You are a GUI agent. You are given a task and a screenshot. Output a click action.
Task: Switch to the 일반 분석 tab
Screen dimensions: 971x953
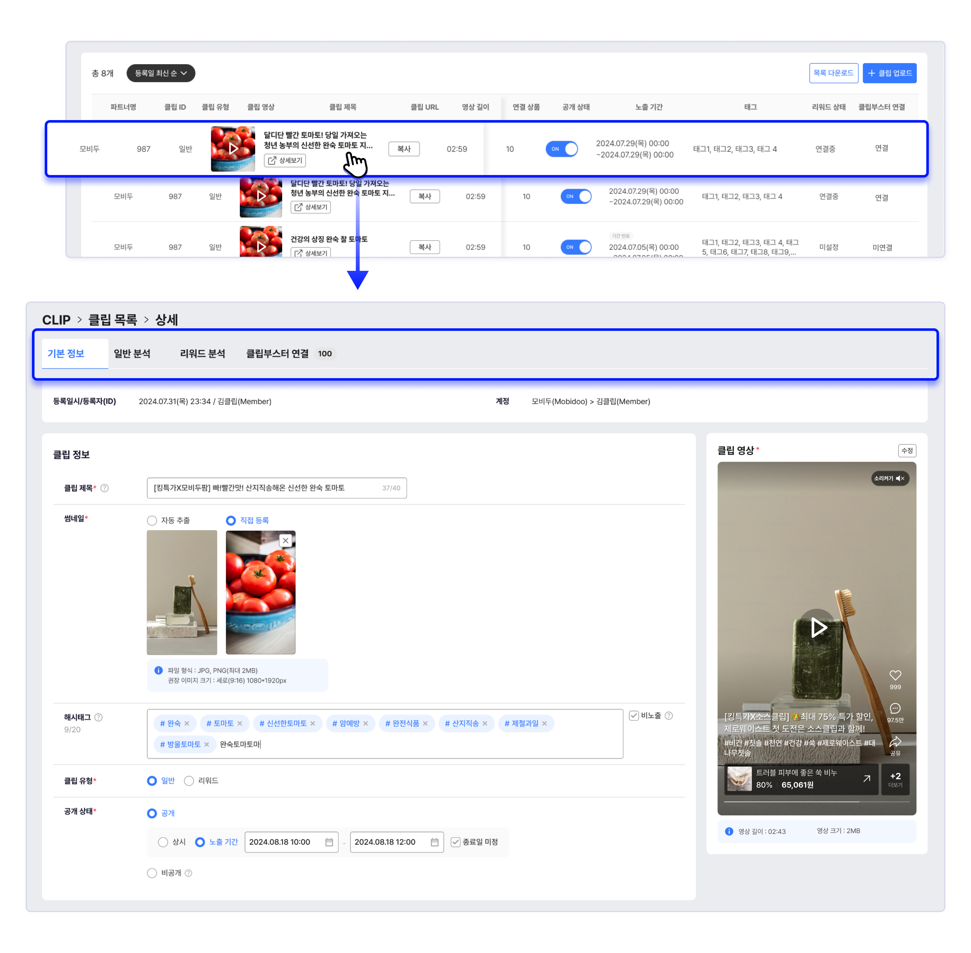tap(132, 353)
